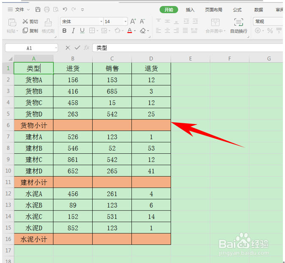Click cell containing 685

click(x=112, y=91)
